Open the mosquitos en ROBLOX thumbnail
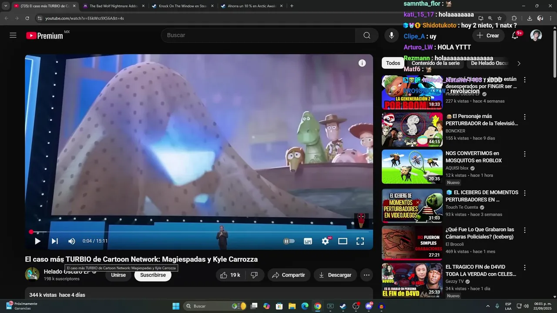This screenshot has width=557, height=313. pyautogui.click(x=412, y=166)
